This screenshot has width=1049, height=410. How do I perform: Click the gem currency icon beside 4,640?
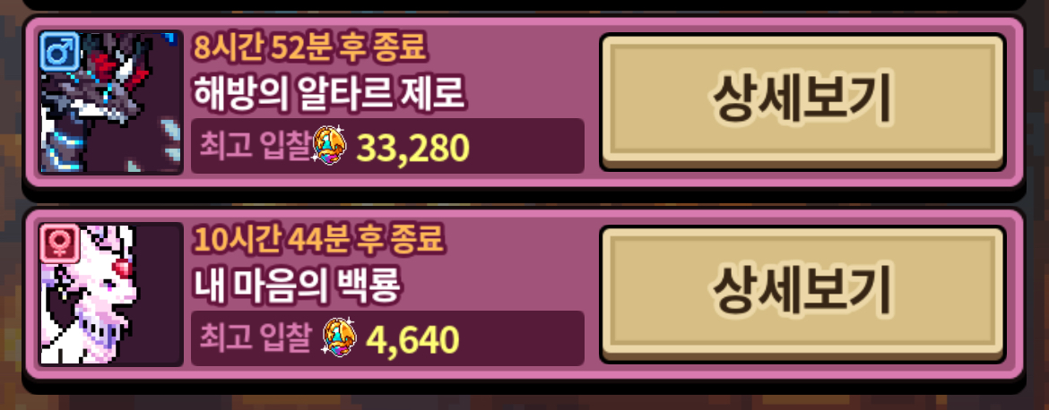pyautogui.click(x=340, y=337)
